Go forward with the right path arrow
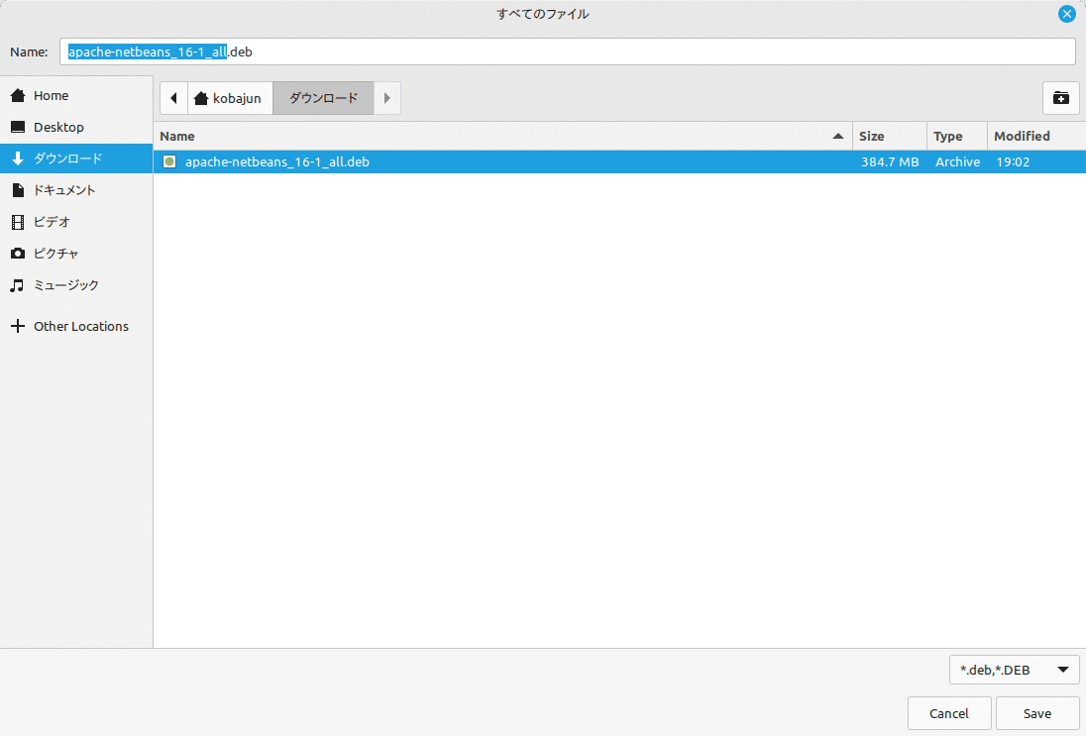 coord(387,98)
